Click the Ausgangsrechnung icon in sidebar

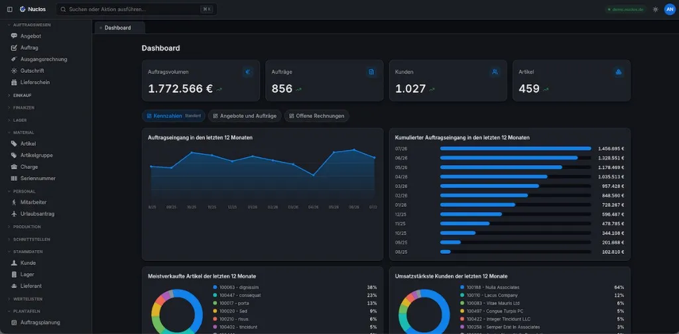(x=14, y=59)
